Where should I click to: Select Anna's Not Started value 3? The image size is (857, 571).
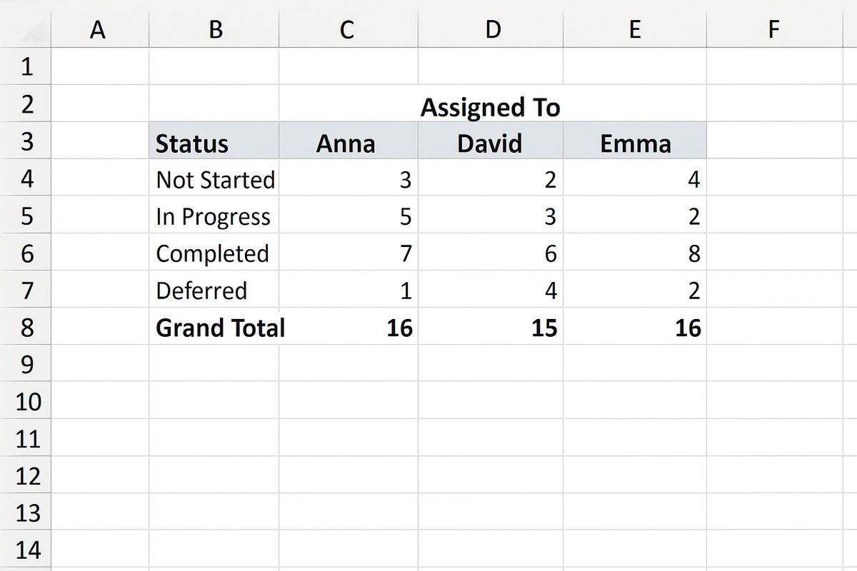pos(348,178)
